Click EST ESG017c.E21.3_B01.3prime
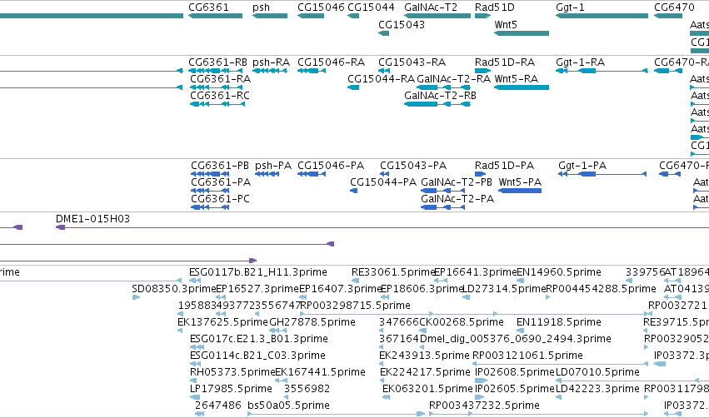Viewport: 709px width, 418px height. 258,339
